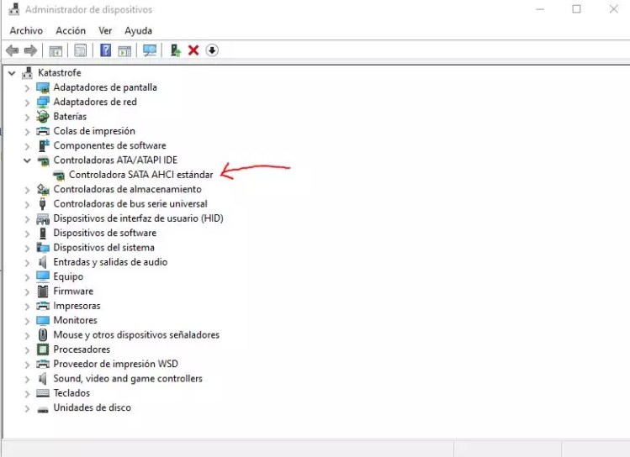This screenshot has height=457, width=630.
Task: Click the Baterías icon
Action: (43, 117)
